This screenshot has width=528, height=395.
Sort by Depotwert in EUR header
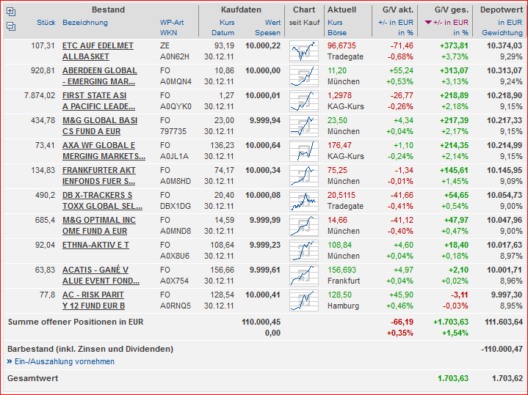coord(510,23)
